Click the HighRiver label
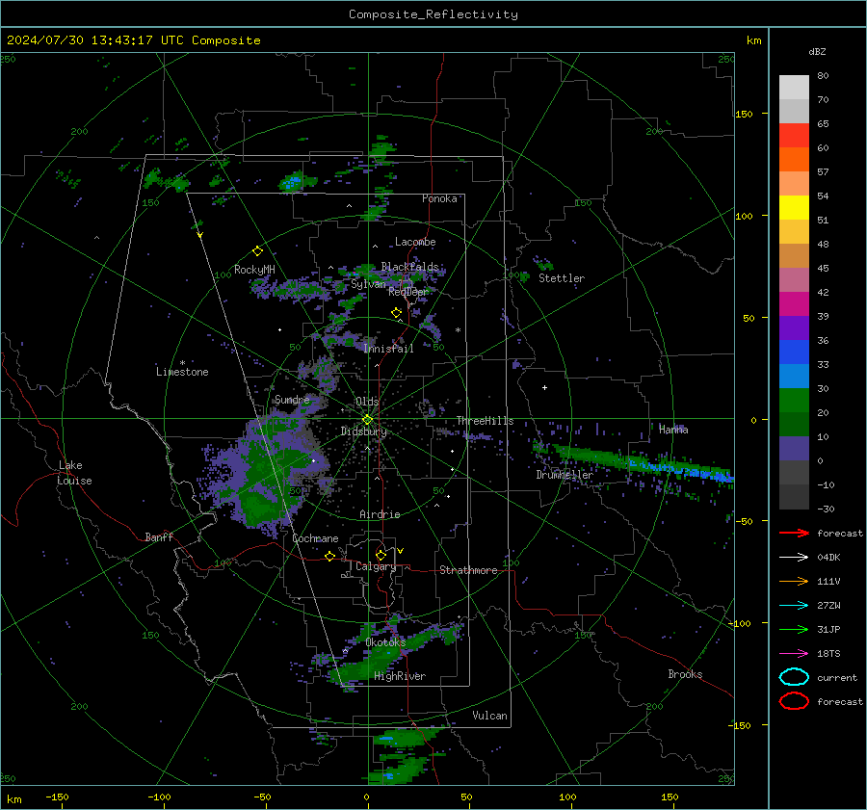Image resolution: width=867 pixels, height=810 pixels. coord(400,676)
